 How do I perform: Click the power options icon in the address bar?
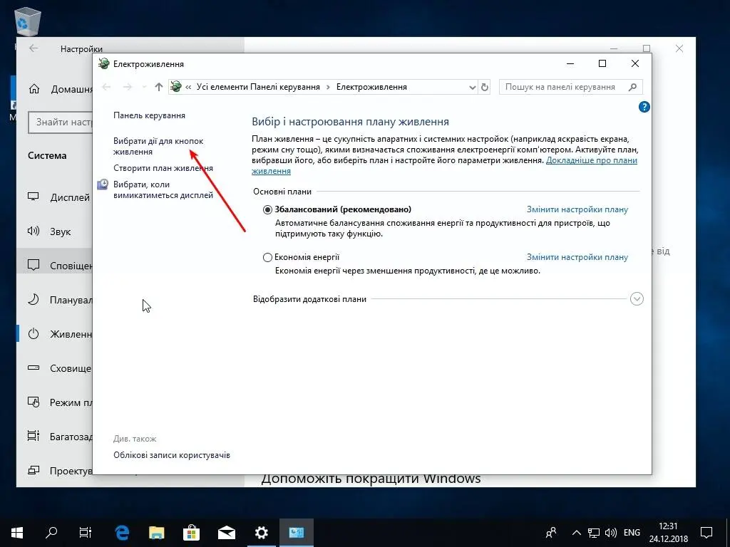tap(176, 87)
